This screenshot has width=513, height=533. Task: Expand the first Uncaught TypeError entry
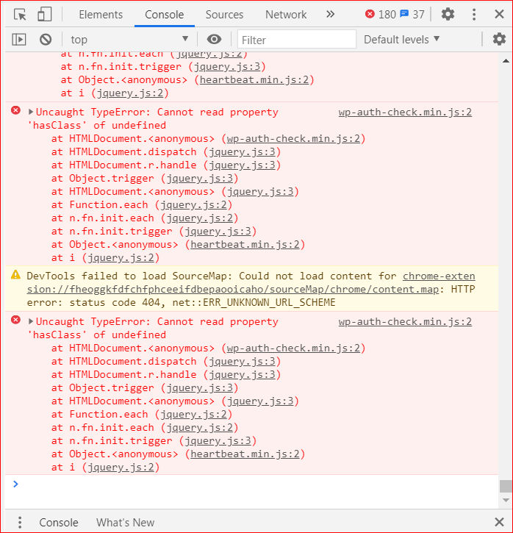pos(31,112)
